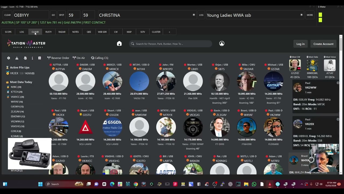Switch to the SCOPE tab

[8, 32]
